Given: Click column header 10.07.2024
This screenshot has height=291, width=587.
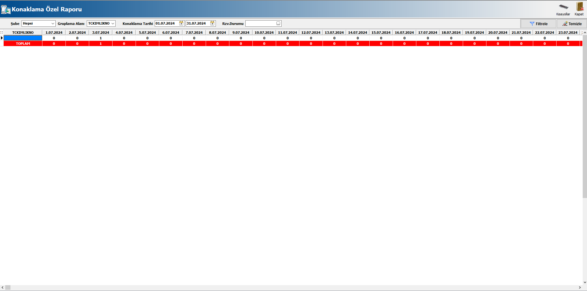Looking at the screenshot, I should [264, 32].
